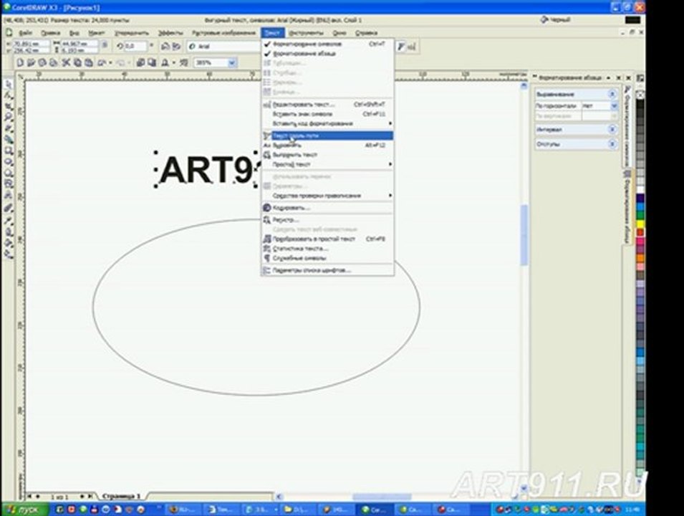The height and width of the screenshot is (516, 684).
Task: Select the highlighted Fit Text to Path entry
Action: (x=327, y=135)
